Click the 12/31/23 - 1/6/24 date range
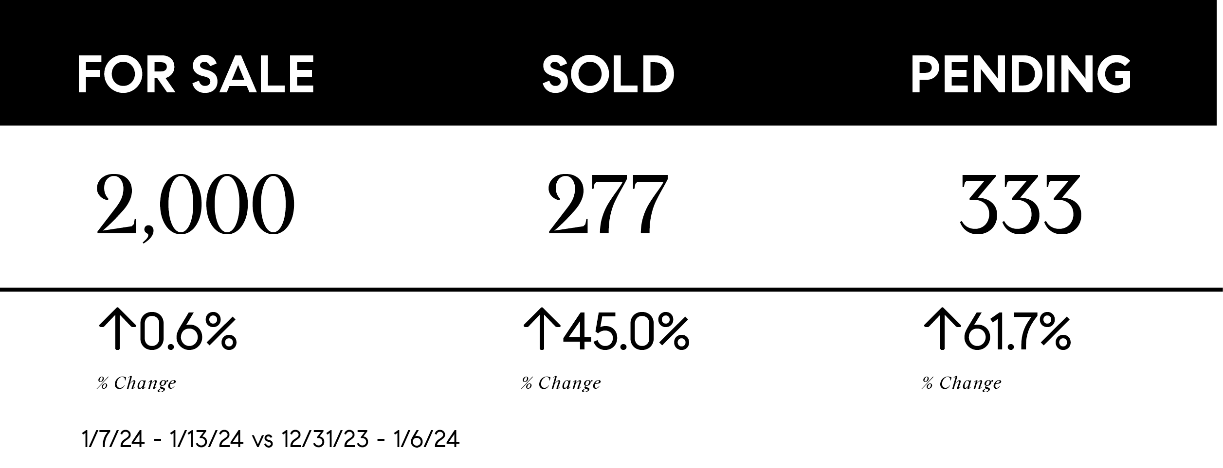This screenshot has width=1223, height=468. [x=370, y=440]
